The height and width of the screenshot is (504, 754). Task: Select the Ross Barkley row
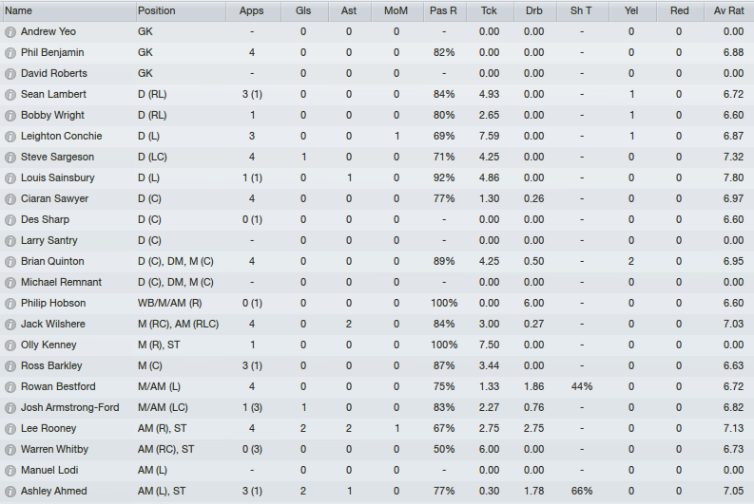coord(377,365)
